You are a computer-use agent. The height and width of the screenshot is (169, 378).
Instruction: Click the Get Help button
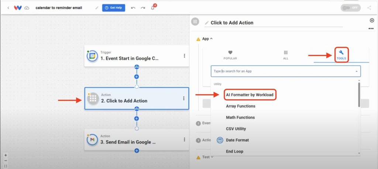pyautogui.click(x=114, y=8)
